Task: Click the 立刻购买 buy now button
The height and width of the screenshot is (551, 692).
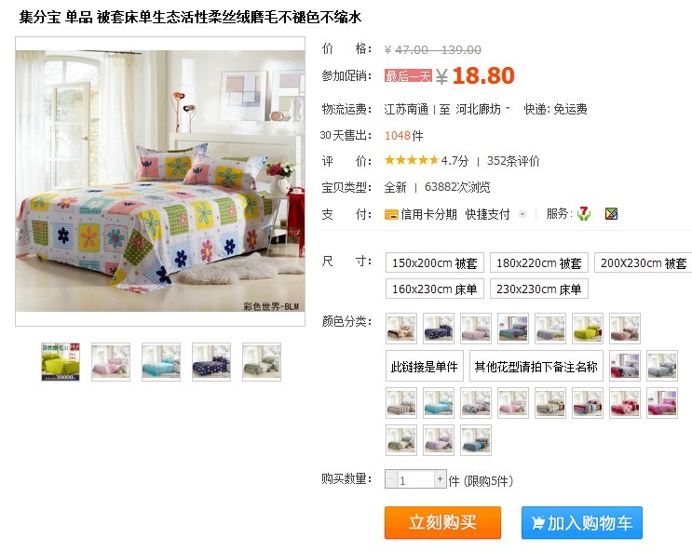Action: pos(442,522)
